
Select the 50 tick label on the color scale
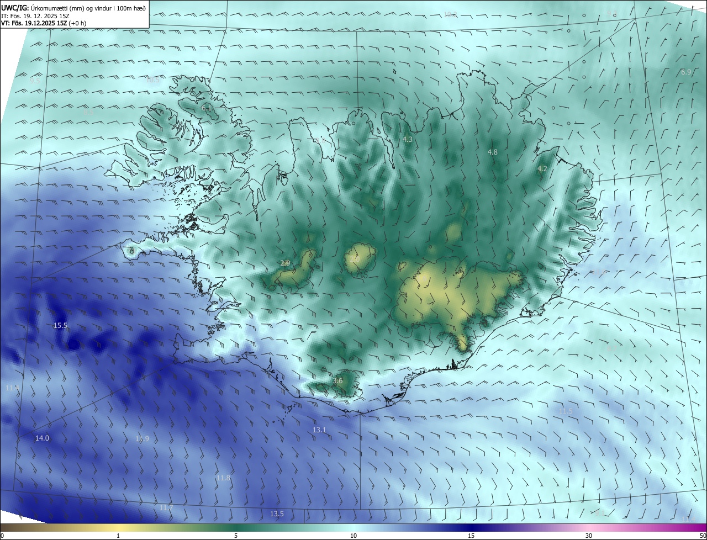pyautogui.click(x=702, y=536)
